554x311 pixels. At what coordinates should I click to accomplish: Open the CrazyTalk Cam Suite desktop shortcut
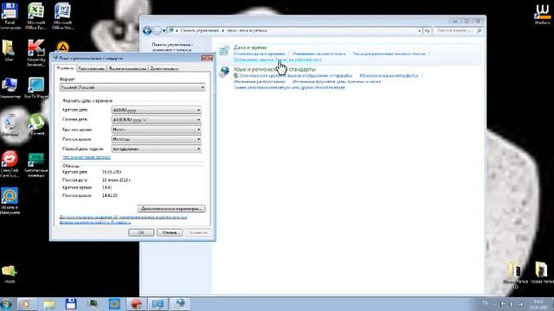click(10, 163)
